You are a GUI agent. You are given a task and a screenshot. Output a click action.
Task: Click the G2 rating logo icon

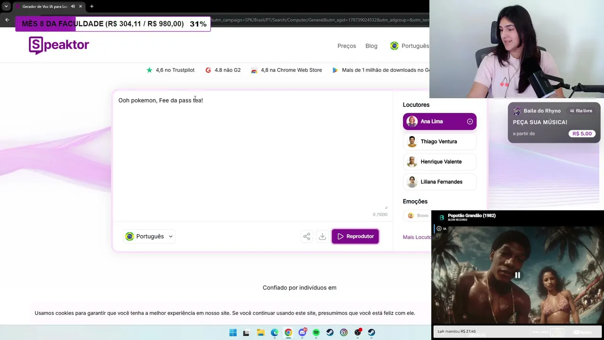click(208, 70)
